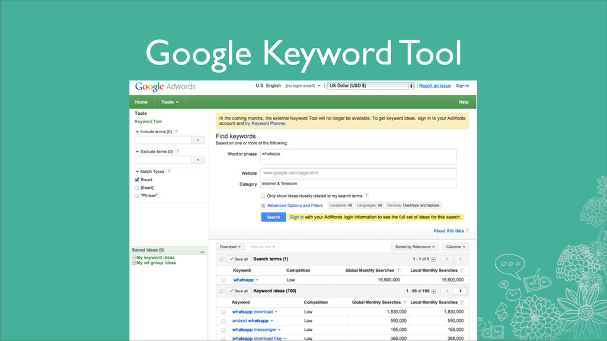Minimize the Saved ideas panel

(x=202, y=251)
